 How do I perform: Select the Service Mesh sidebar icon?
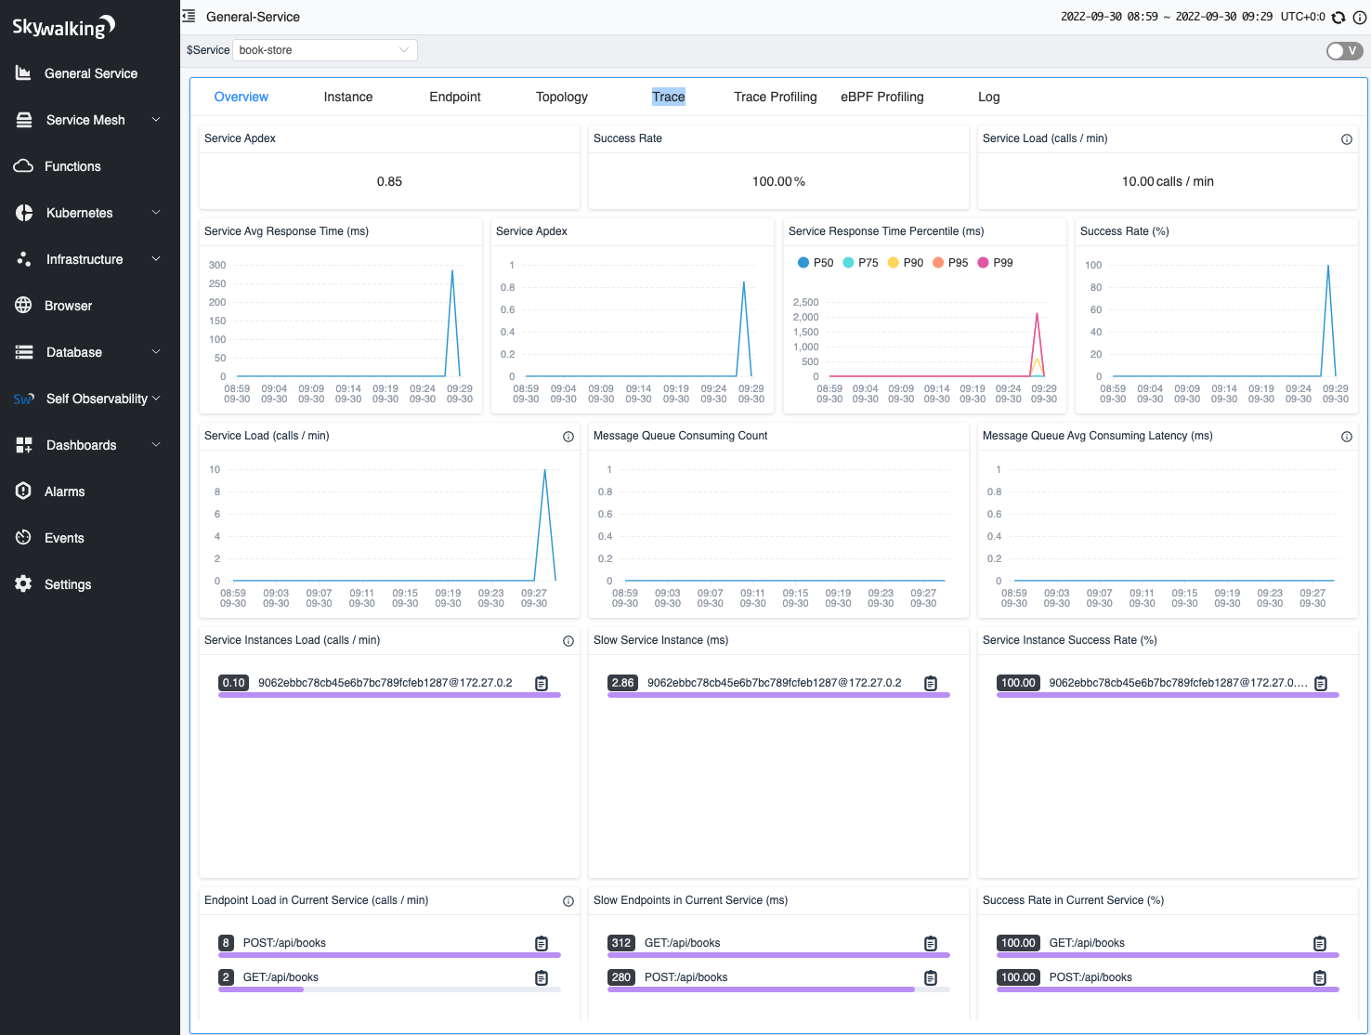(24, 119)
